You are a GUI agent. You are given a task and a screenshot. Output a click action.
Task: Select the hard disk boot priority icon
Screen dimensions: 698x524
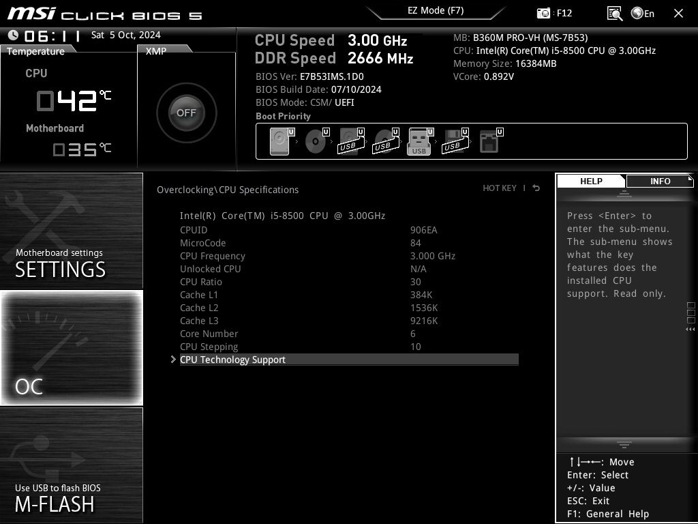282,141
